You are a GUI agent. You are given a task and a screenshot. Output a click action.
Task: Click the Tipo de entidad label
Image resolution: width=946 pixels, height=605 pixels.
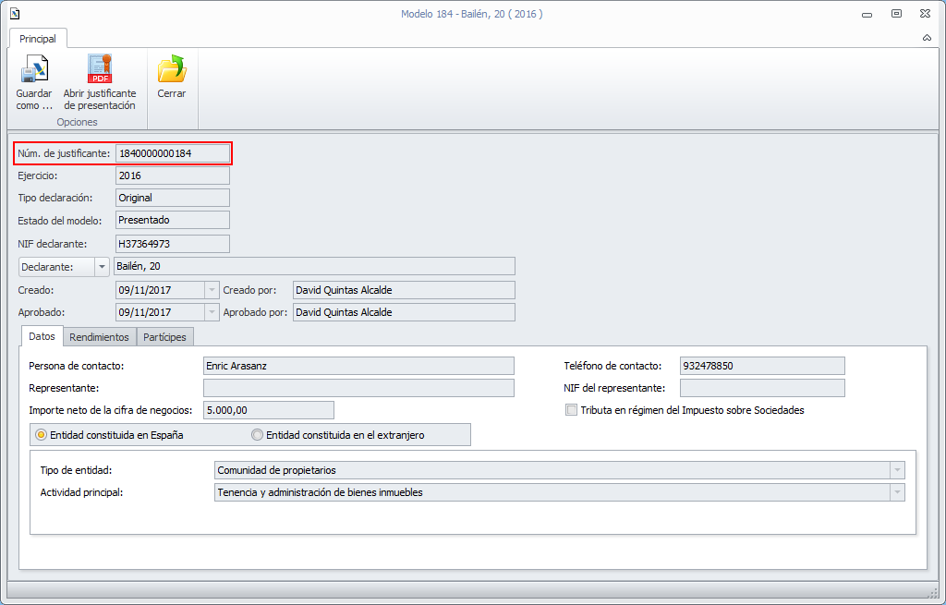(x=76, y=470)
